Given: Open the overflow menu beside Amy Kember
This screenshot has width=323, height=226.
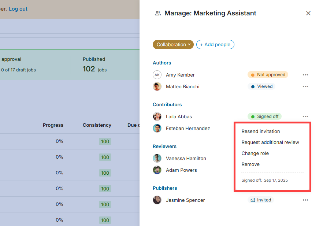Looking at the screenshot, I should (x=305, y=74).
